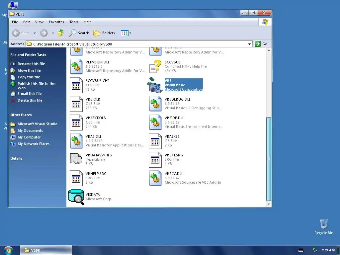Select the REPVBTIM.DLL file name text
Screen dimensions: 340x255
[97, 62]
